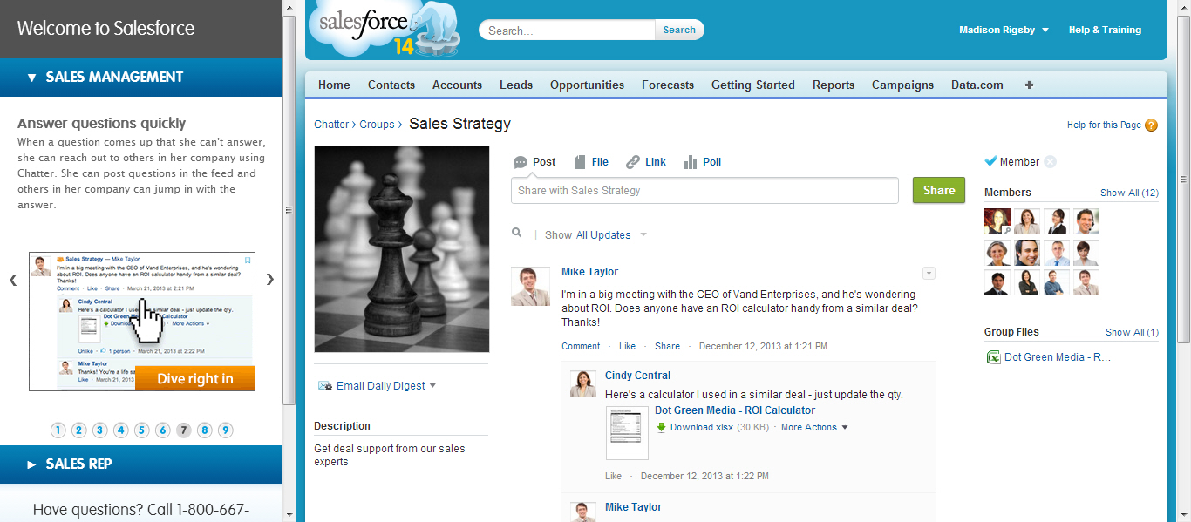This screenshot has width=1191, height=522.
Task: Click the walkthrough panel vertical scrollbar
Action: [x=289, y=209]
